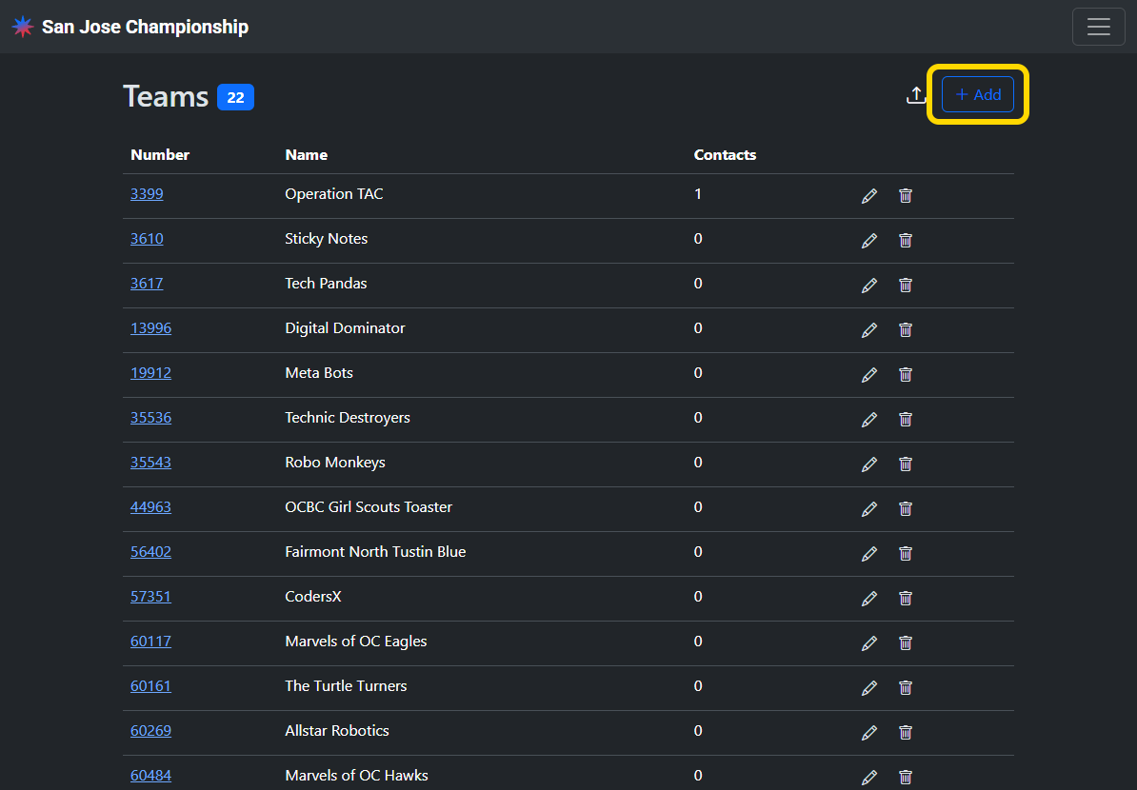This screenshot has height=790, width=1137.
Task: Edit the Operation TAC team
Action: tap(868, 196)
